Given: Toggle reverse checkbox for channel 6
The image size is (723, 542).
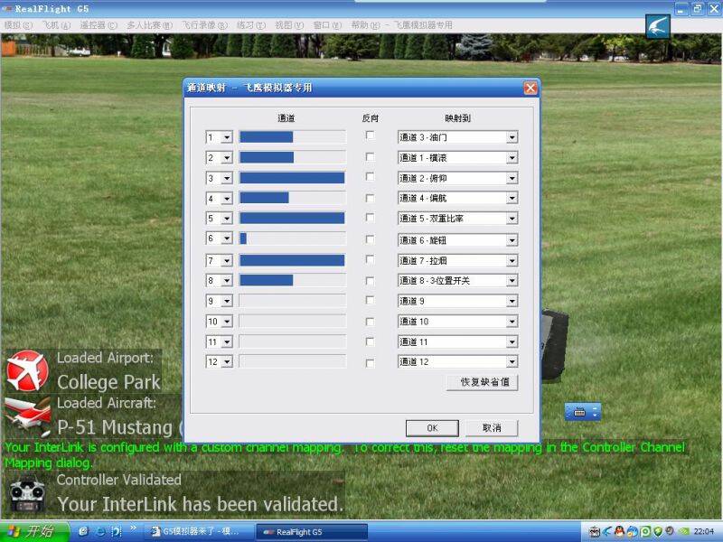Looking at the screenshot, I should [370, 239].
